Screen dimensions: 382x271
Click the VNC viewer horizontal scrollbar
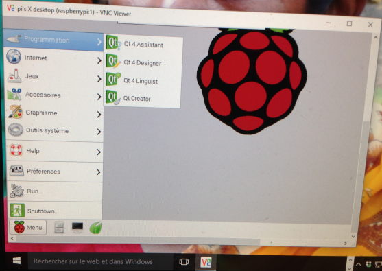pyautogui.click(x=178, y=241)
